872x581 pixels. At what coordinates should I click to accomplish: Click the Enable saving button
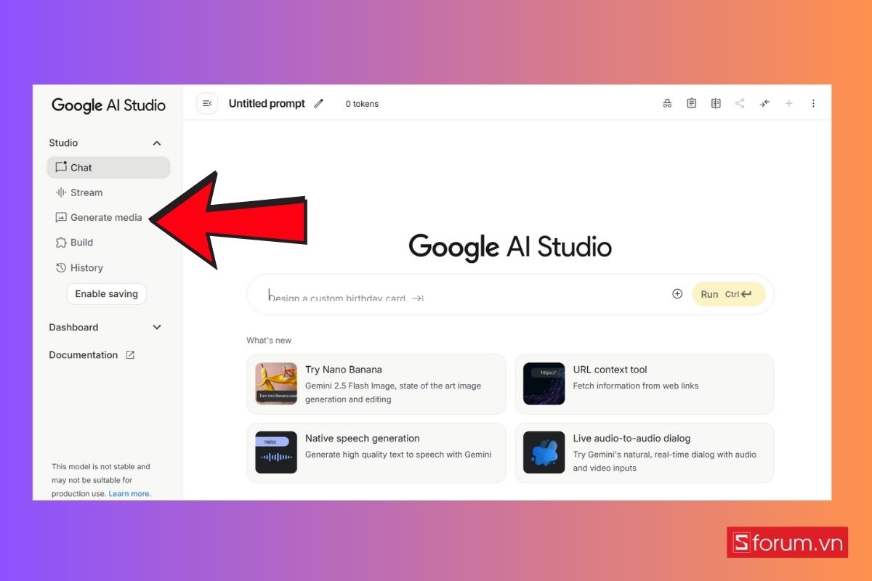[106, 293]
